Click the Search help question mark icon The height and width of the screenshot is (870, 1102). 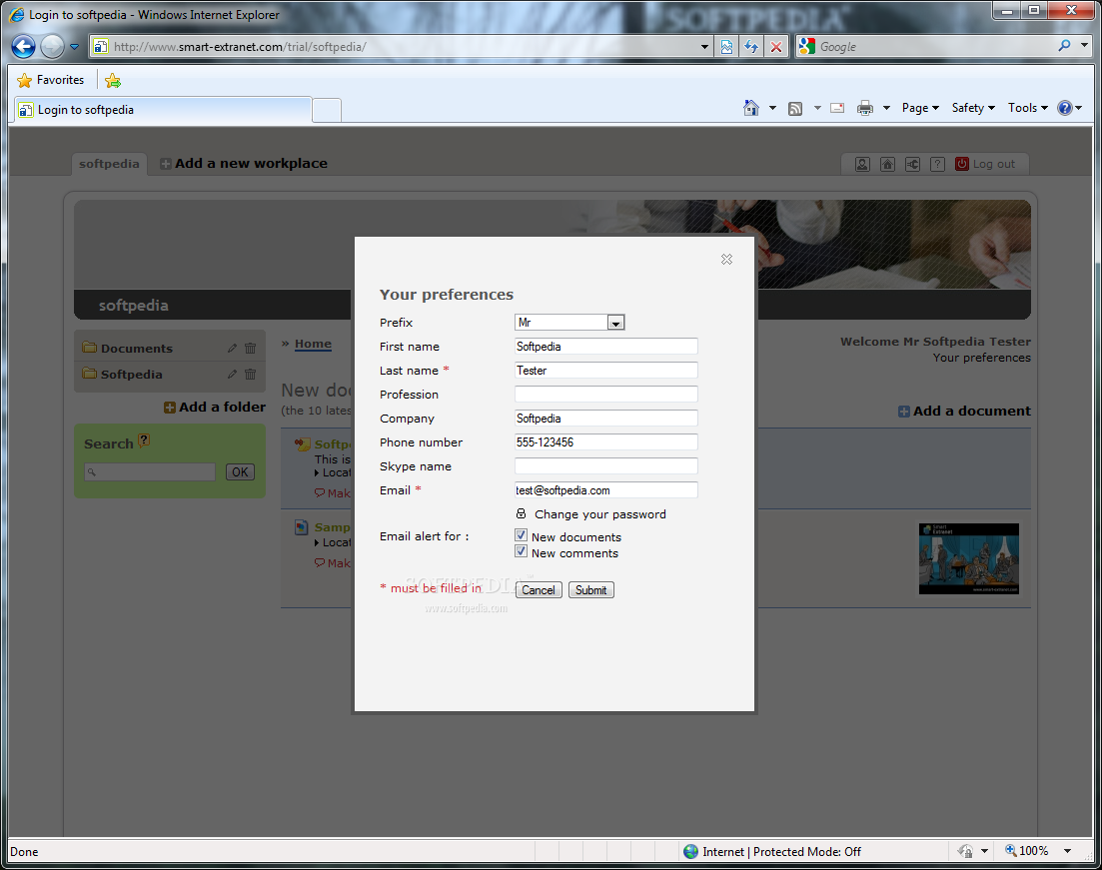pyautogui.click(x=144, y=439)
